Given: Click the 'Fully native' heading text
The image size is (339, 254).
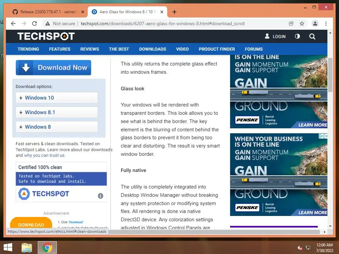Looking at the screenshot, I should 133,170.
